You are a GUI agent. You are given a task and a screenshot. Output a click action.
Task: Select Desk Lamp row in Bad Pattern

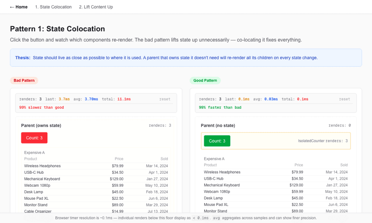tap(96, 192)
